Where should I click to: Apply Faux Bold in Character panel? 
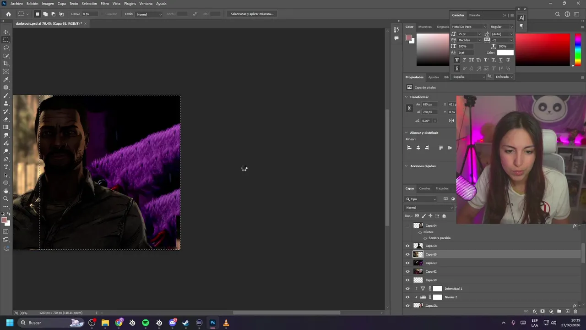point(456,60)
